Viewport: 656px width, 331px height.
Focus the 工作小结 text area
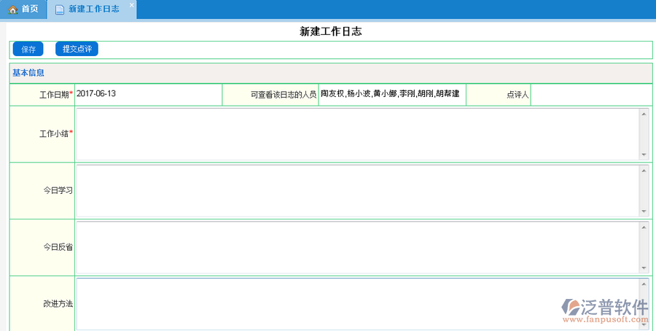pyautogui.click(x=357, y=133)
